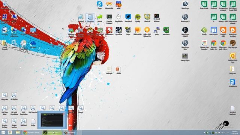
Task: Launch the Cygwin Terminal shortcut
Action: (x=109, y=17)
